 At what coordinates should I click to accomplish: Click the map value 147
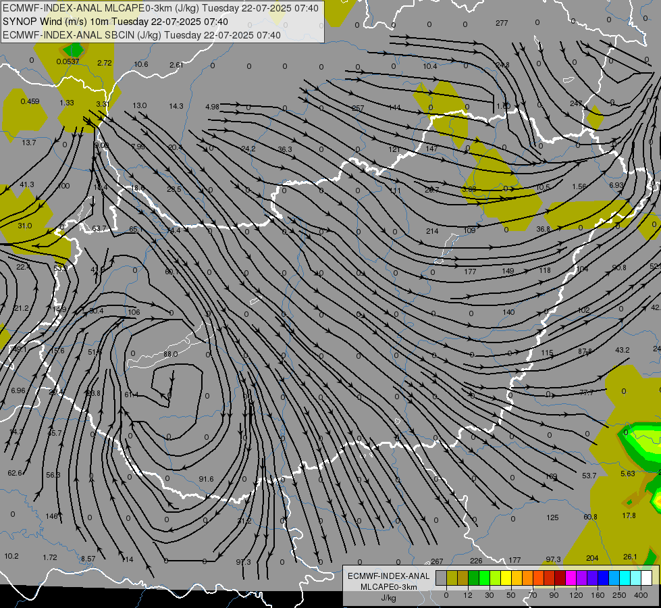(x=431, y=149)
